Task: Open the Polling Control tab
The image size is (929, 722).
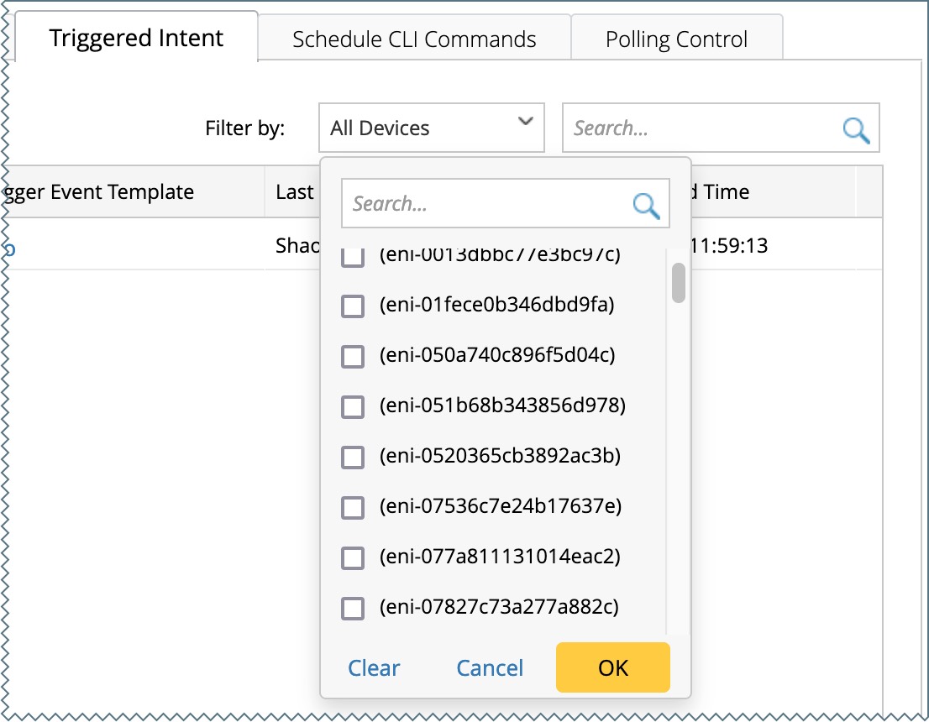Action: tap(676, 39)
